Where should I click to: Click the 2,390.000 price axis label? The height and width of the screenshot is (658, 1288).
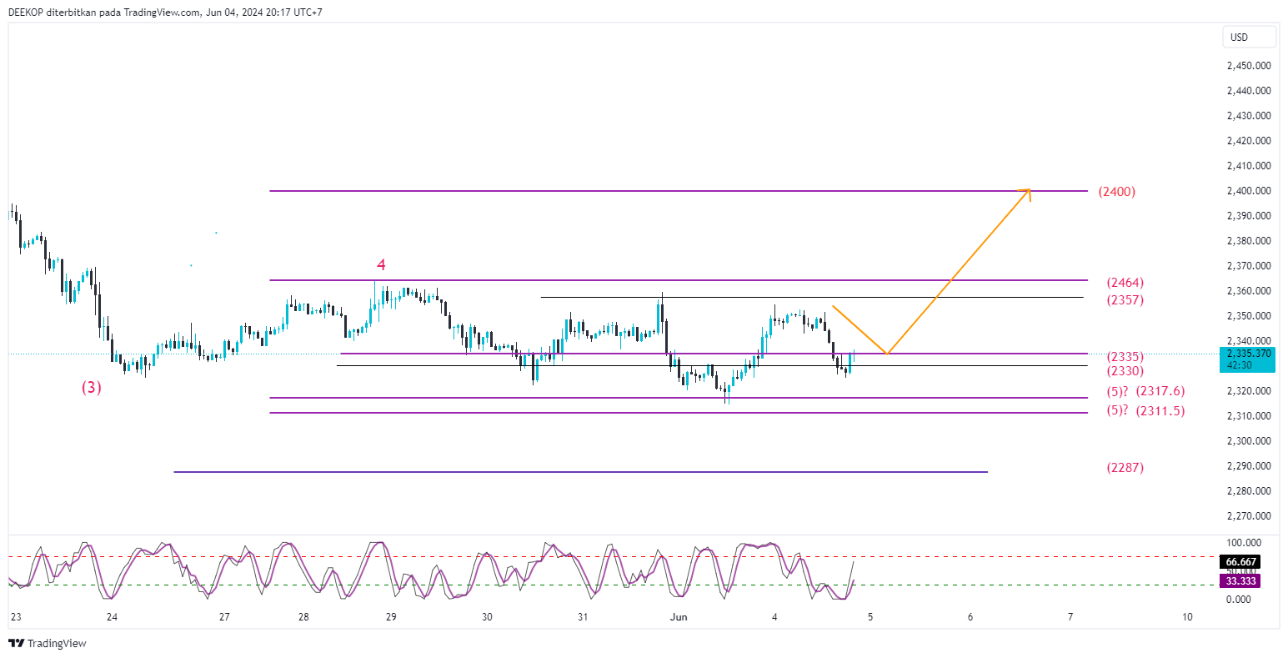pos(1249,215)
